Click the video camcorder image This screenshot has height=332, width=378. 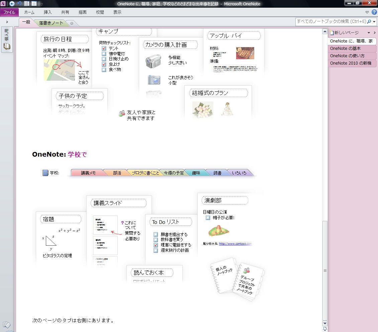click(154, 61)
